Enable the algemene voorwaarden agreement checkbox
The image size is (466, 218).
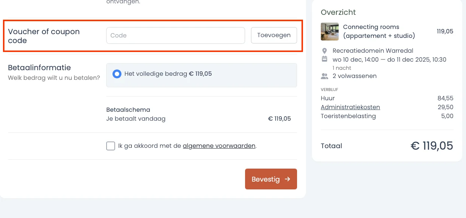pos(111,146)
